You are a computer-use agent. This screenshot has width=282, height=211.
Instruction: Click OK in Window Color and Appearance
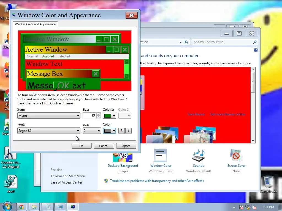coord(82,146)
